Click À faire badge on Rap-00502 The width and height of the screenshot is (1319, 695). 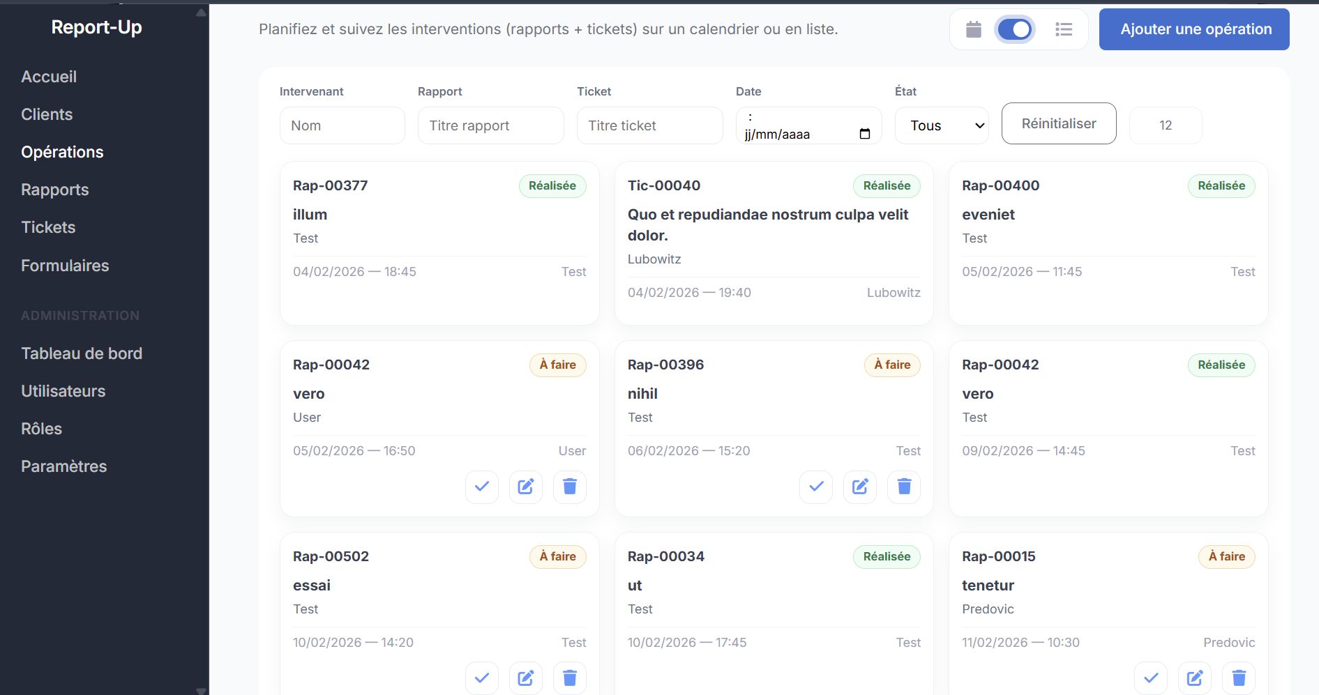[x=558, y=557]
